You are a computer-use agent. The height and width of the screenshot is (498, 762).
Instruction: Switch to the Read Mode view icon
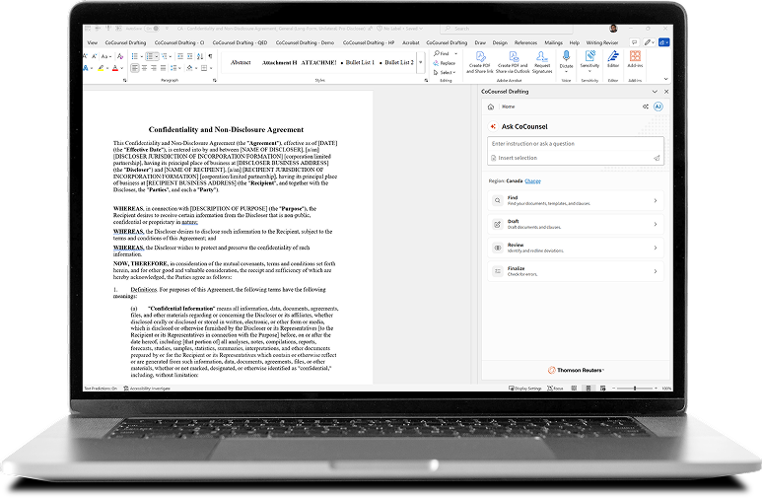tap(574, 389)
